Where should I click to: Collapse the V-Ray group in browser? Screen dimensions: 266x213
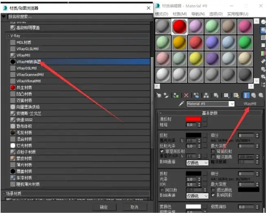(8, 36)
